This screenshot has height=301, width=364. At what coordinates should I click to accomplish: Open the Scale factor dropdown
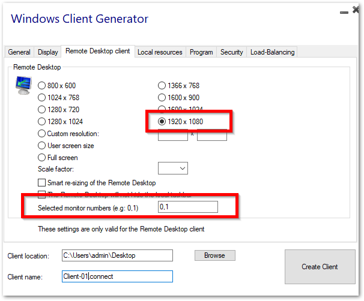point(173,168)
